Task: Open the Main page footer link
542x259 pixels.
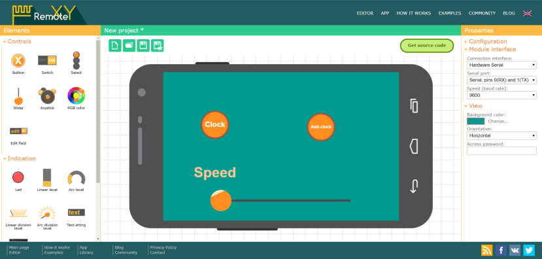Action: [x=19, y=248]
